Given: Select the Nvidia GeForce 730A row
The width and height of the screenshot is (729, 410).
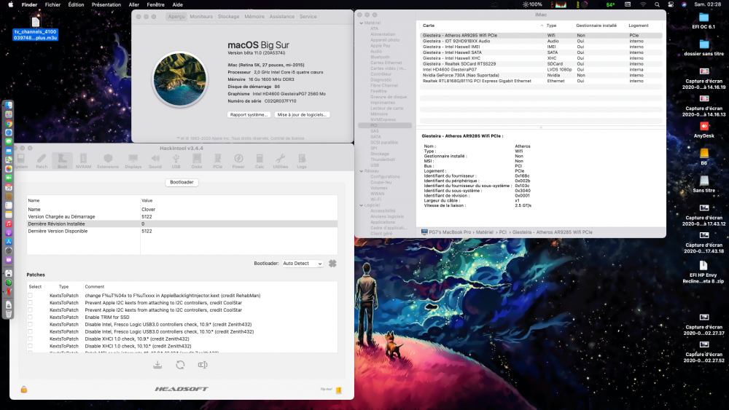Looking at the screenshot, I should point(541,75).
